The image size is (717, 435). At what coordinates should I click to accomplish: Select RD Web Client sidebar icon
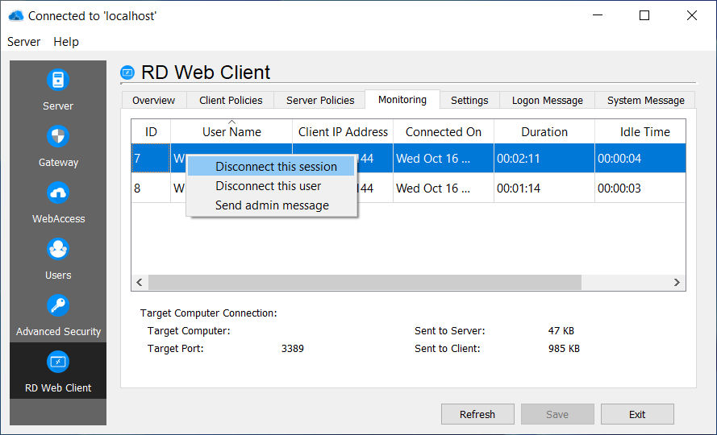coord(57,362)
